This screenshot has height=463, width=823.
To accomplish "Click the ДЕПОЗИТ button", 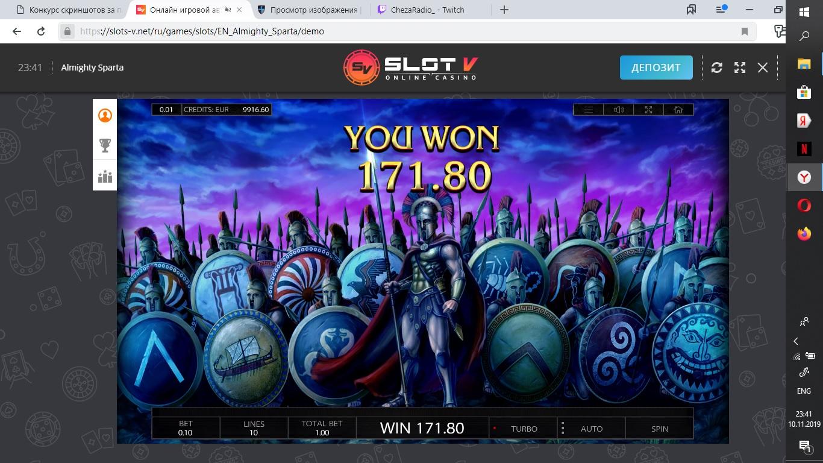I will [656, 68].
